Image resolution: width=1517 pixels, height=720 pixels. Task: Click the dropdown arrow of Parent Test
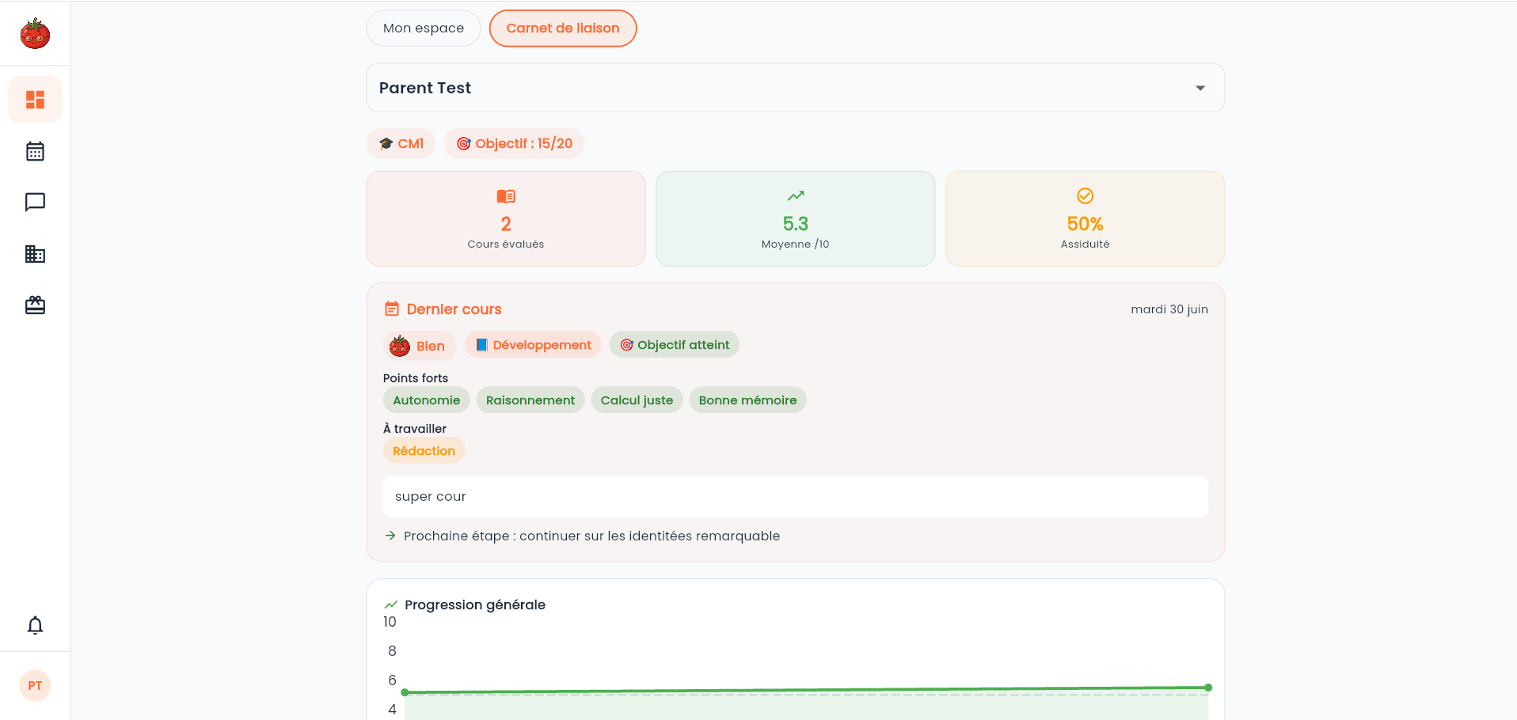1200,88
